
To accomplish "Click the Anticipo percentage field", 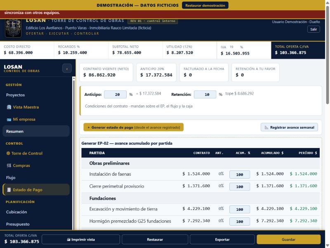I will (x=115, y=95).
